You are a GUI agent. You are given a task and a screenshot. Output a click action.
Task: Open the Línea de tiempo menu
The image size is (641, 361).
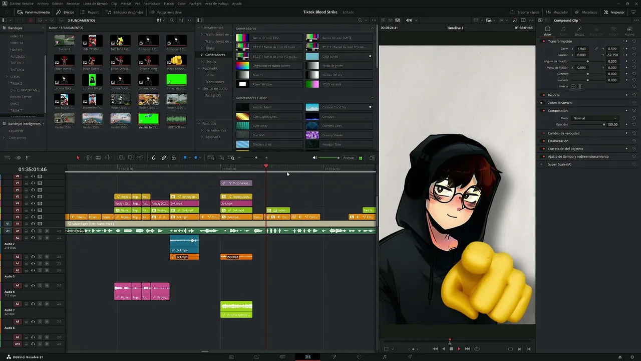tap(95, 4)
